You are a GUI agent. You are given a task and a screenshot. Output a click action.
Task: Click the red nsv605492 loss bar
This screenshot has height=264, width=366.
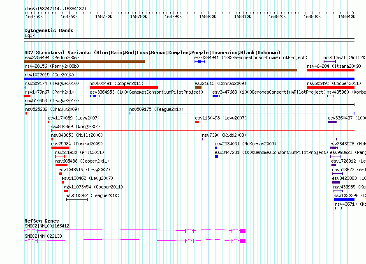[x=331, y=87]
